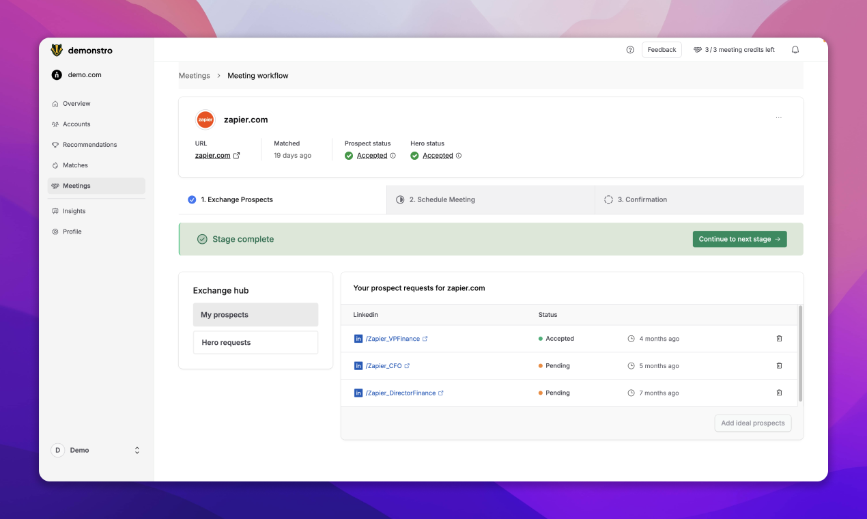
Task: Open the notifications bell
Action: (x=795, y=50)
